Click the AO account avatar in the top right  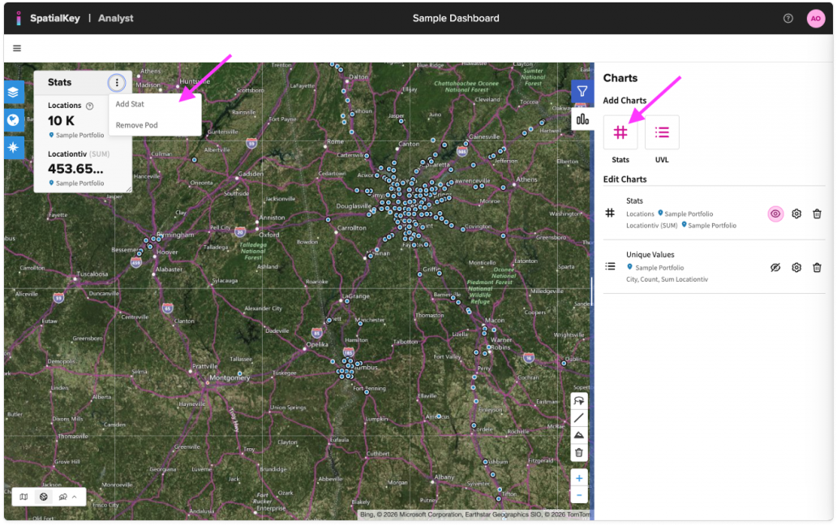(x=815, y=17)
